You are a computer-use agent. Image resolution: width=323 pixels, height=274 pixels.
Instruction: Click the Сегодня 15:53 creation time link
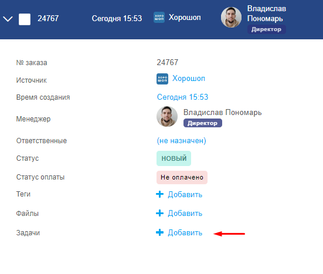click(x=182, y=97)
